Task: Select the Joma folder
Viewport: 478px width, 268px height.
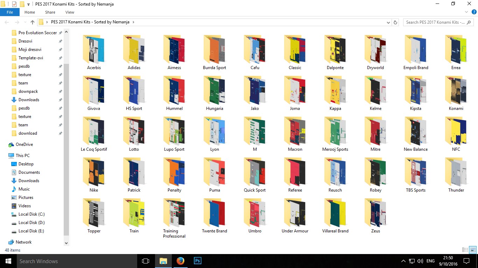Action: pos(295,93)
